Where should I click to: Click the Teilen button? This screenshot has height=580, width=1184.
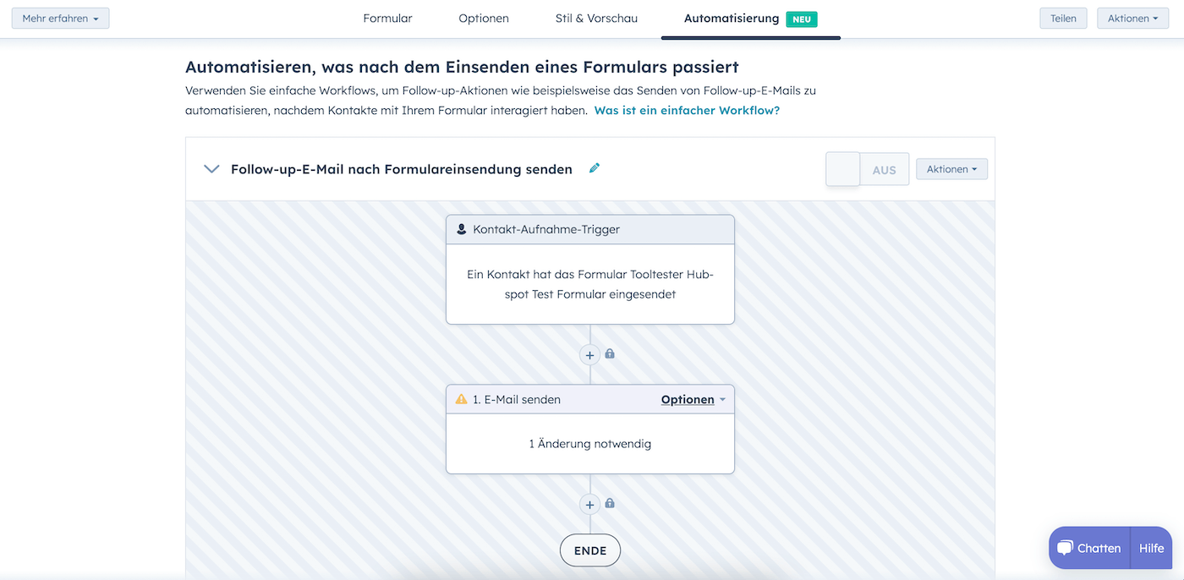click(1063, 18)
